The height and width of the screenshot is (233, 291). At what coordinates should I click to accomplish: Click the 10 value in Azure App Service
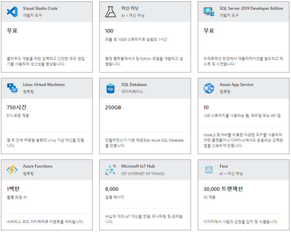(206, 108)
